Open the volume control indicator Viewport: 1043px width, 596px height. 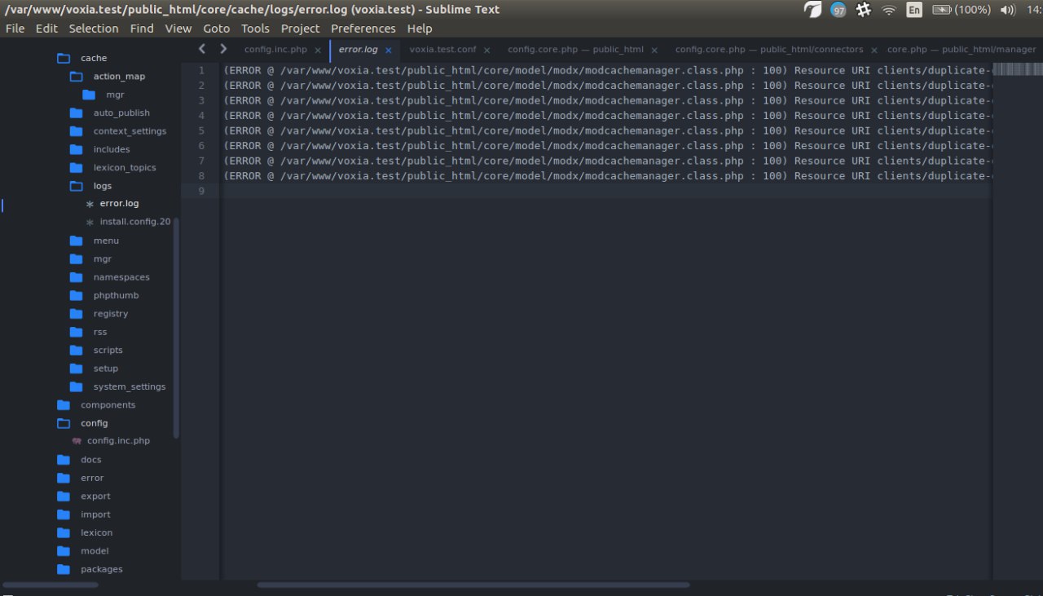coord(1008,10)
